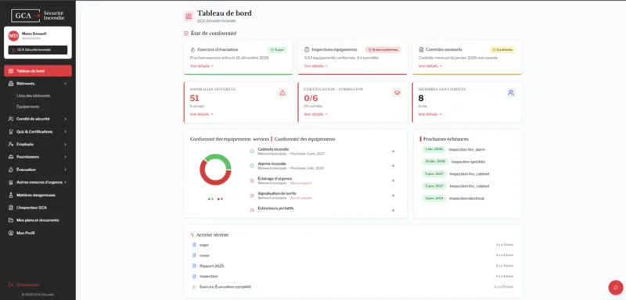Viewport: 626px width, 300px height.
Task: Expand the Fournisseurs chevron
Action: pyautogui.click(x=65, y=157)
